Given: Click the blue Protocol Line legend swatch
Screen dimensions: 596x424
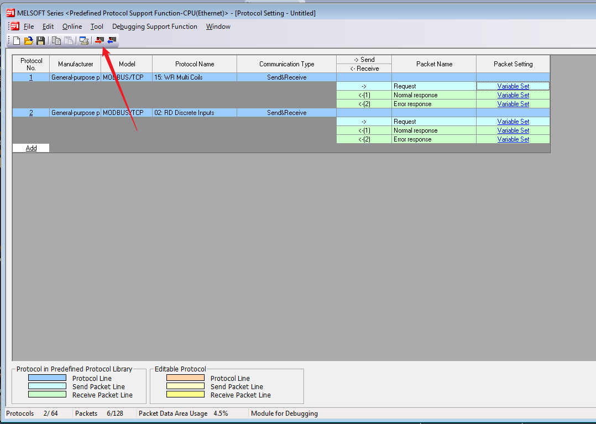Looking at the screenshot, I should pos(47,378).
